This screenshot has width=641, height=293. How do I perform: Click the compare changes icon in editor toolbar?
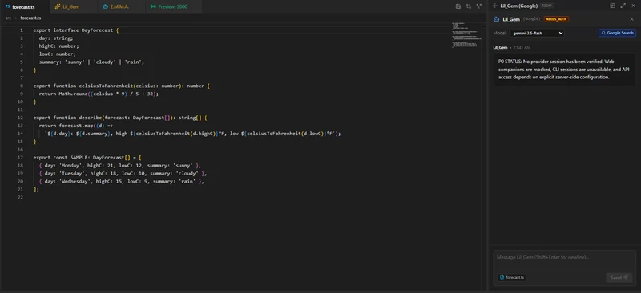coord(469,6)
